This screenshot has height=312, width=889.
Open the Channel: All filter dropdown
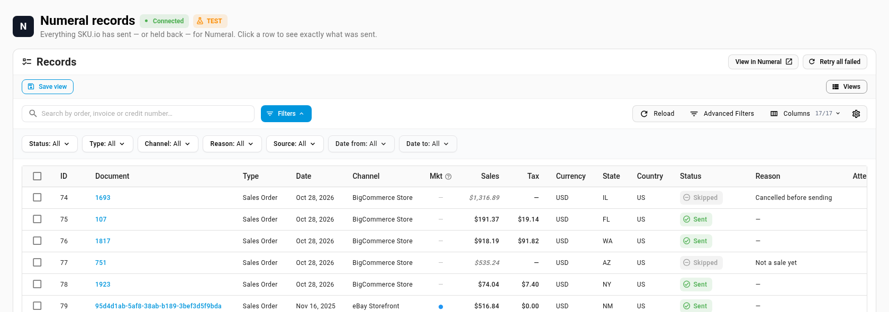168,144
